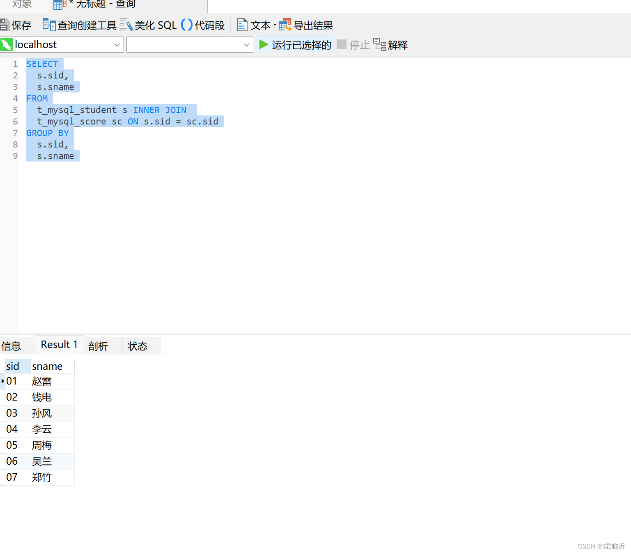Click the Code Snippet (代码段) label
The image size is (631, 553).
coord(210,25)
